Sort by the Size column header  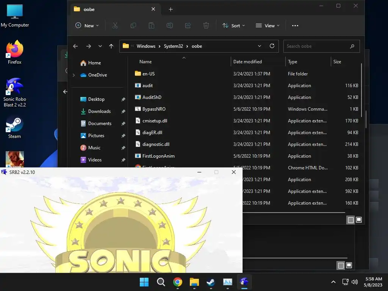tap(337, 62)
